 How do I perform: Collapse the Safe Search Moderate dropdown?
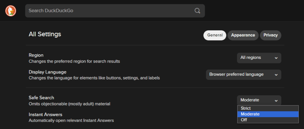pos(259,100)
